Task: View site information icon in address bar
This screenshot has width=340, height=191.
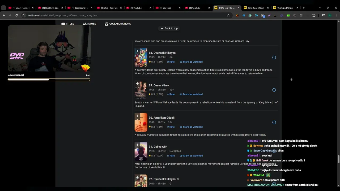Action: (x=24, y=15)
